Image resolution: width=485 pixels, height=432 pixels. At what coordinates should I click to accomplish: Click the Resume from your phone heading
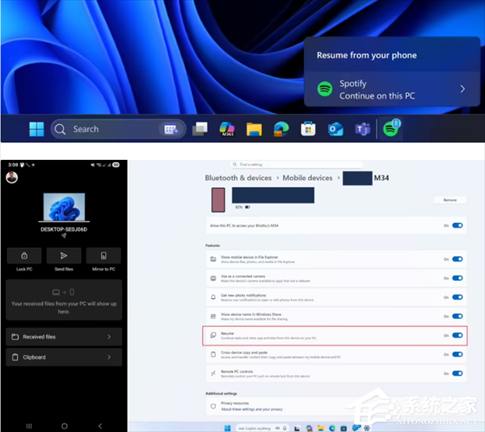tap(366, 56)
